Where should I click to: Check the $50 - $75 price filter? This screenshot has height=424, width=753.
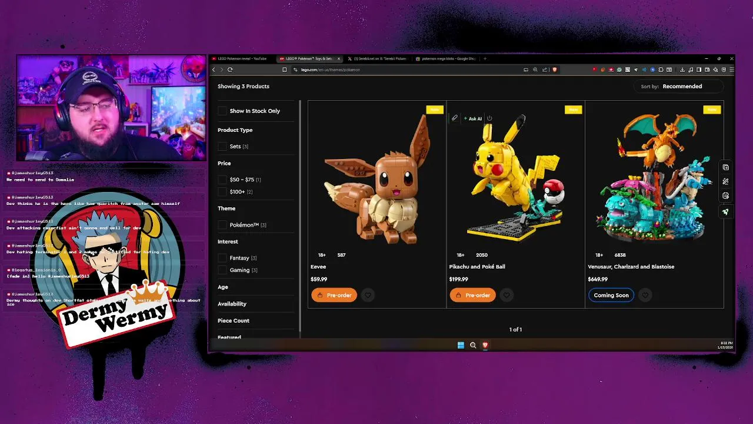222,180
